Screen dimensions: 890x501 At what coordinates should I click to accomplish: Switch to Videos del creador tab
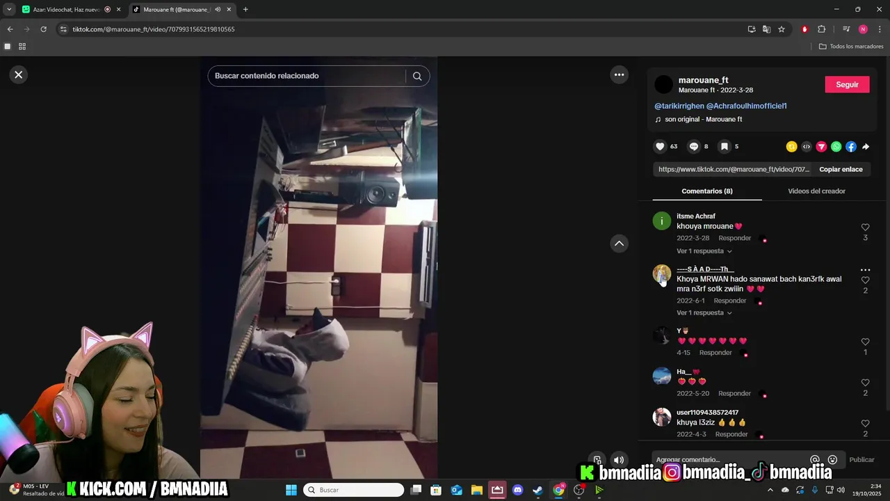pyautogui.click(x=816, y=191)
